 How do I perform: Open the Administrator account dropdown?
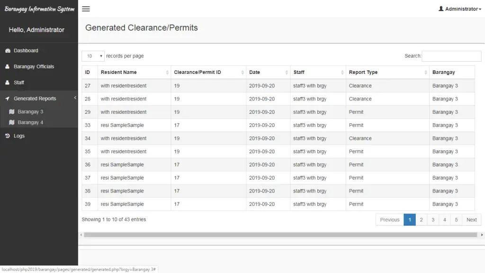coord(458,8)
